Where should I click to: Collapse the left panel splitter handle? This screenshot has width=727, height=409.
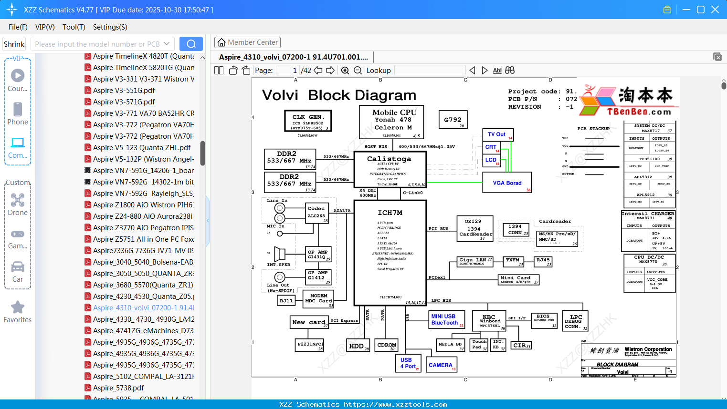(x=208, y=221)
